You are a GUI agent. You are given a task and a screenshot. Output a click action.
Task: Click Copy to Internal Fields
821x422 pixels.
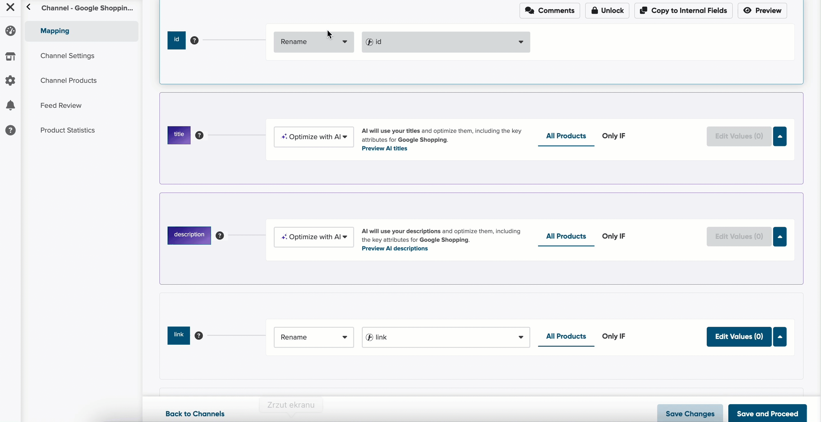click(x=683, y=11)
